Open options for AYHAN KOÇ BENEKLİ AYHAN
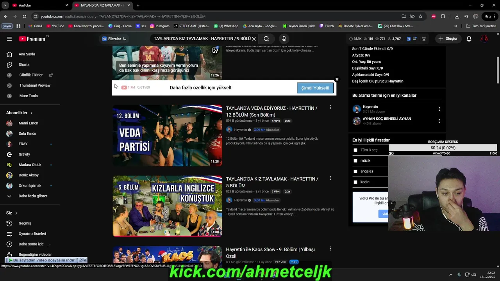The height and width of the screenshot is (281, 500). click(x=439, y=121)
